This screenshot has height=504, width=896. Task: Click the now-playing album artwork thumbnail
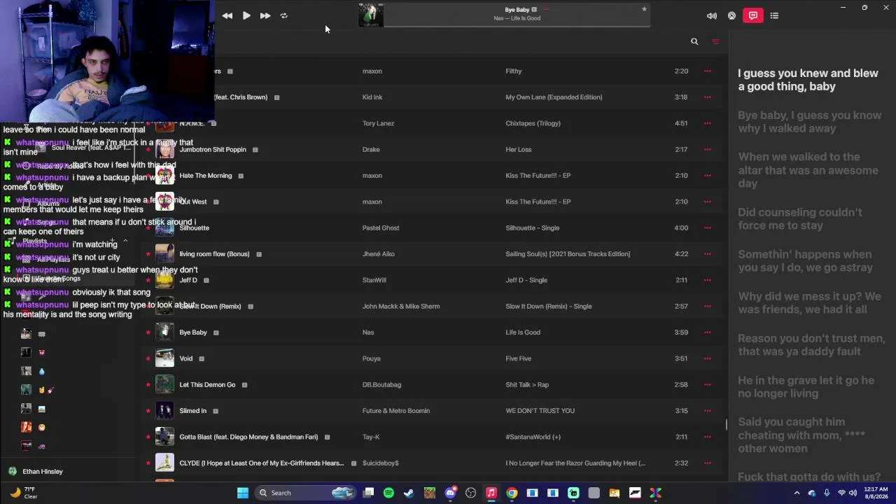point(371,15)
